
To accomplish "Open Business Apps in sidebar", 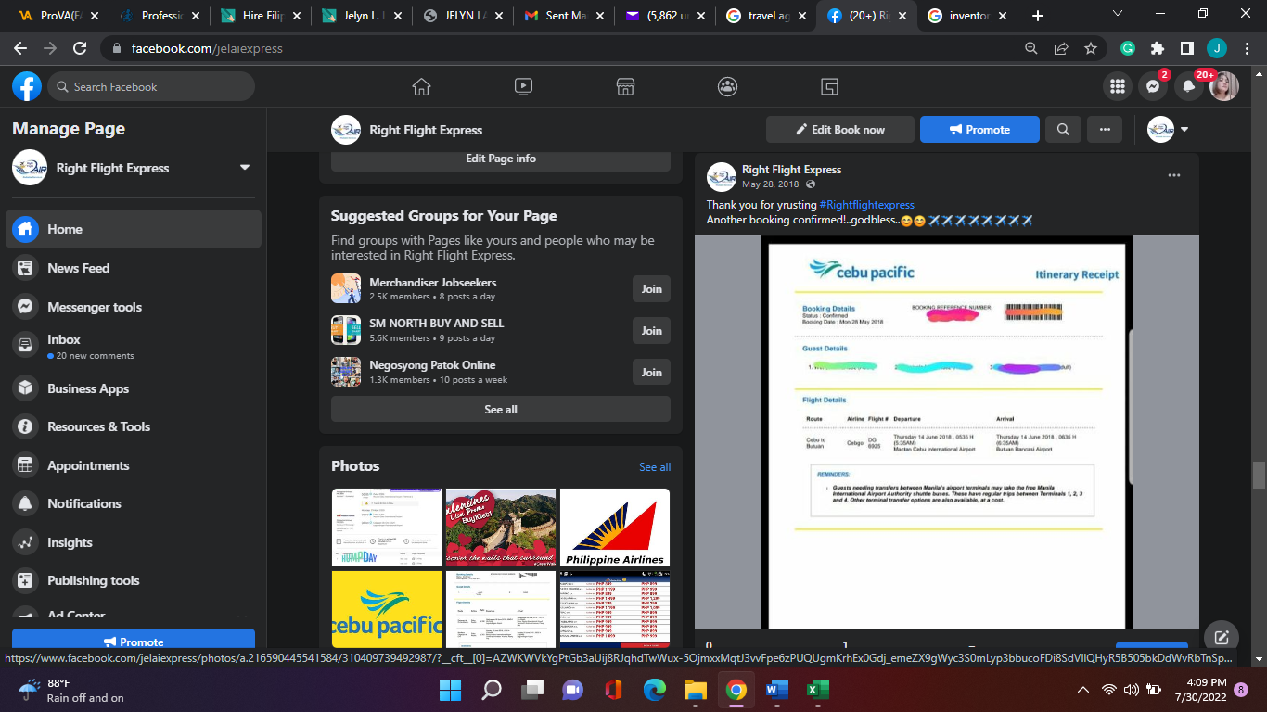I will 134,388.
